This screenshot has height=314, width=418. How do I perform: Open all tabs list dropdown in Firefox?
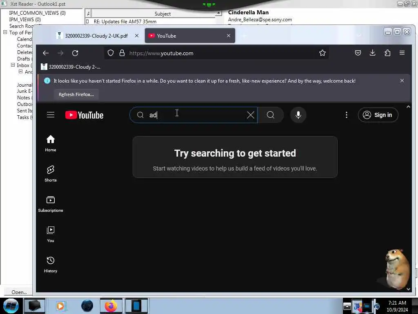pos(359,36)
